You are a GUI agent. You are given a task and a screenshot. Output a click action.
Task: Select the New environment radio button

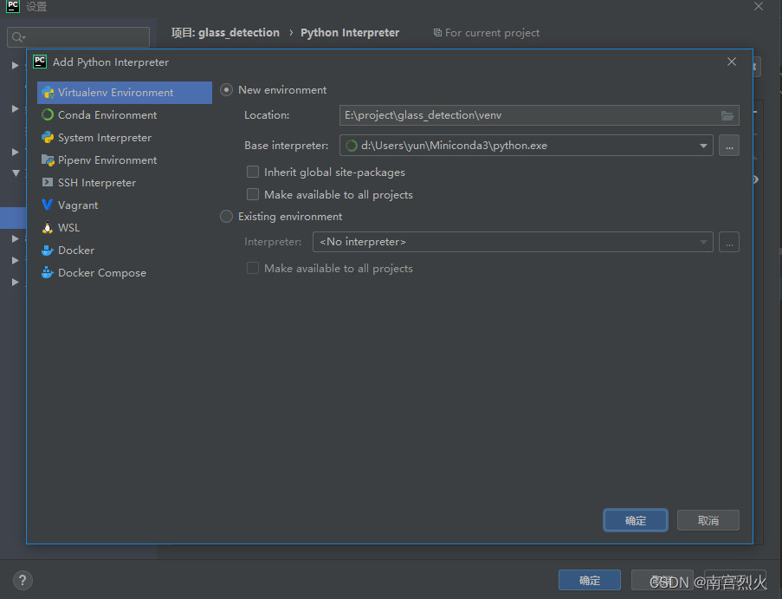coord(226,90)
